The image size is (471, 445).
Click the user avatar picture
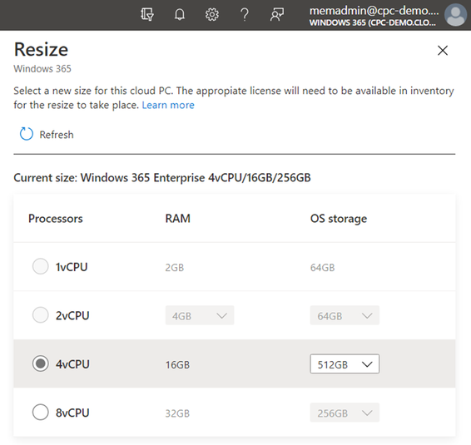click(x=456, y=15)
